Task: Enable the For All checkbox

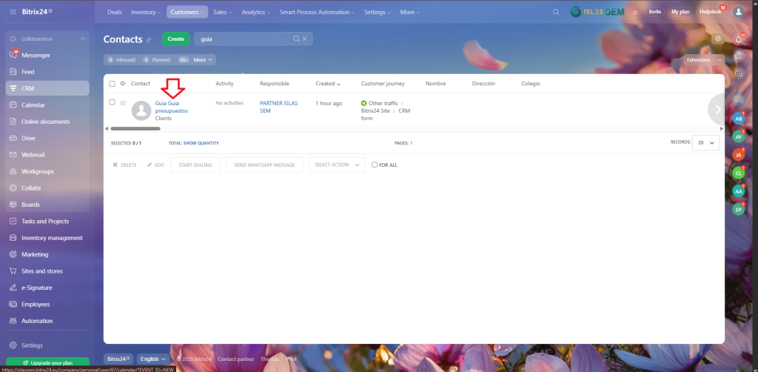Action: coord(375,165)
